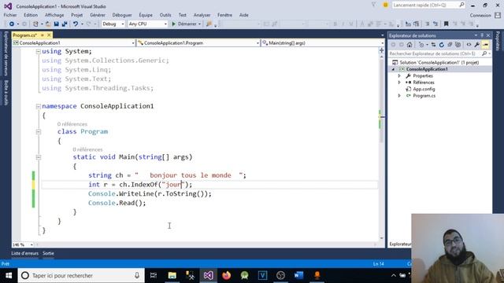The height and width of the screenshot is (283, 504).
Task: Select the Solution 'ConsoleApplication1' node
Action: point(439,63)
